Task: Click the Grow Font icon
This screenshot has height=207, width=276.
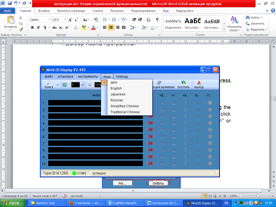Action: pos(70,20)
